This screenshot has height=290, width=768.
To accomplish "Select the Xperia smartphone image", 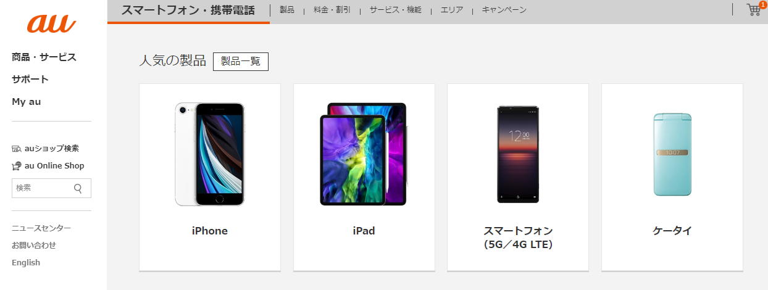I will click(x=518, y=154).
